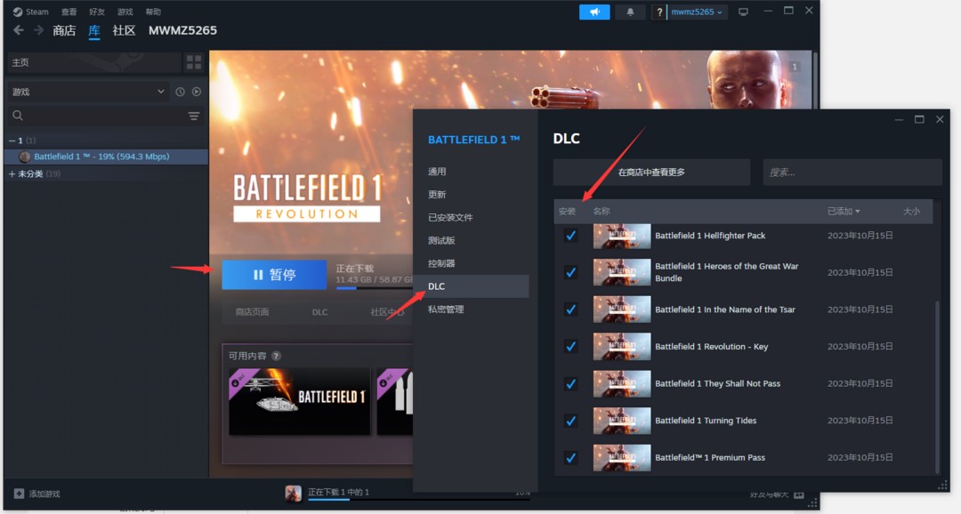Screen dimensions: 961x514
Task: Click the bottom download progress bar
Action: pos(418,499)
